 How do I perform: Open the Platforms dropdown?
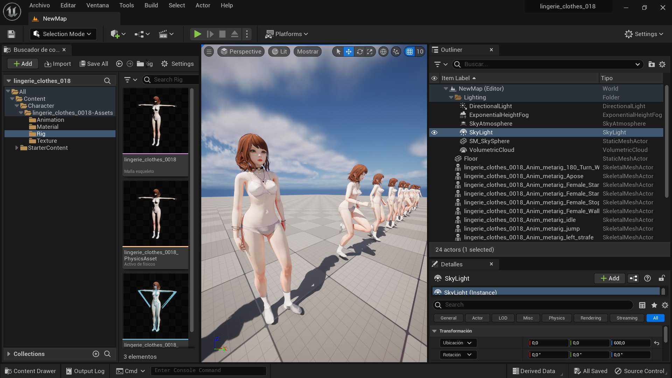point(287,34)
